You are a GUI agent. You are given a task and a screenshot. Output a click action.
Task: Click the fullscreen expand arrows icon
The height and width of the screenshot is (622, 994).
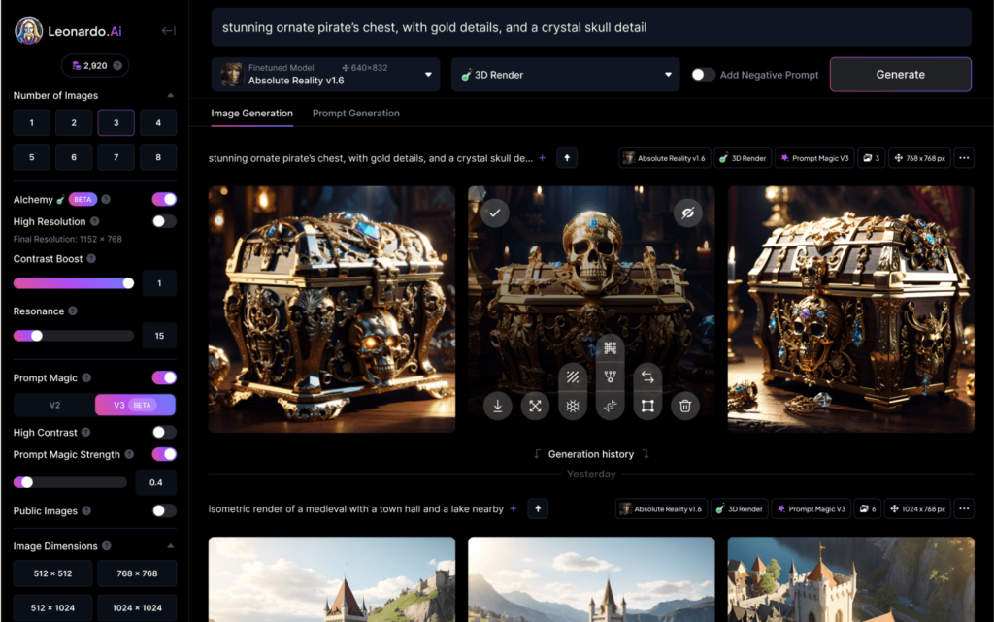[534, 407]
